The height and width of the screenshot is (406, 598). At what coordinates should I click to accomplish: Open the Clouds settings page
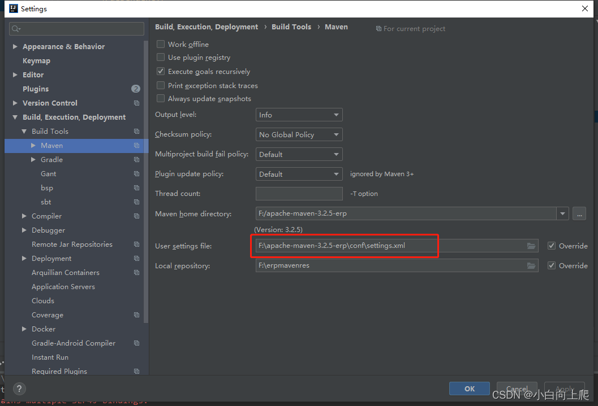point(43,300)
